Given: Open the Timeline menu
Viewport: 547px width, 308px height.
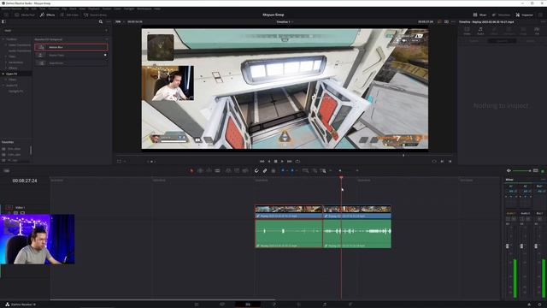Looking at the screenshot, I should [x=53, y=9].
